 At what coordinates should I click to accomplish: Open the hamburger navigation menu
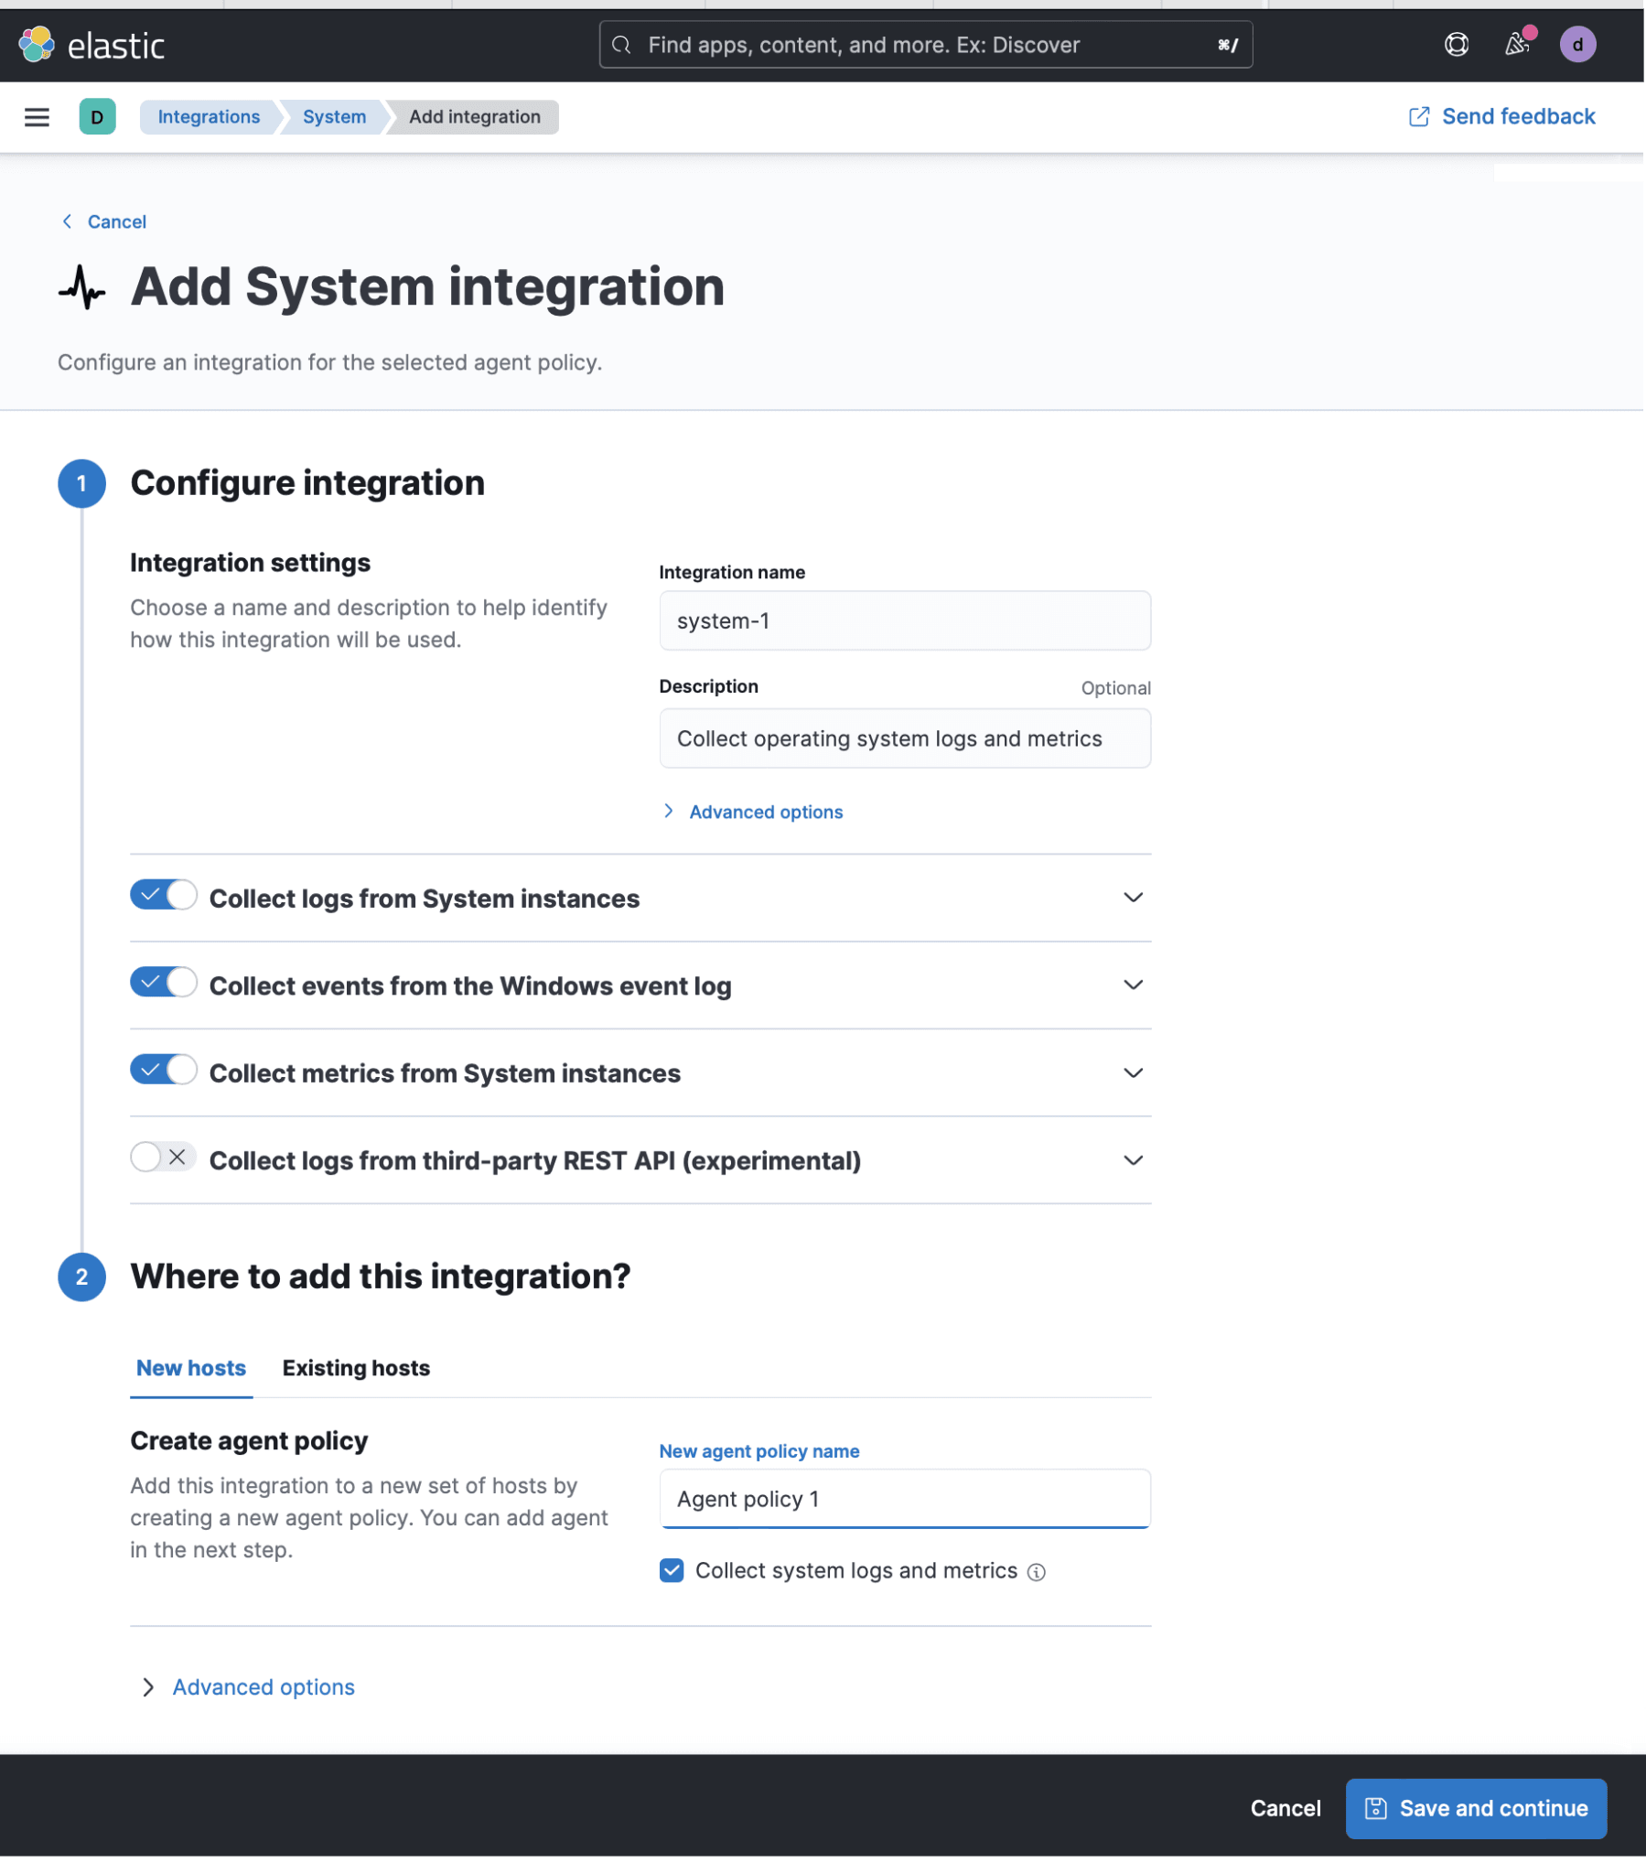[37, 117]
